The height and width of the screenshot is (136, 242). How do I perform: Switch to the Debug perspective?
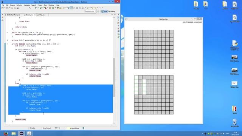pyautogui.click(x=112, y=11)
